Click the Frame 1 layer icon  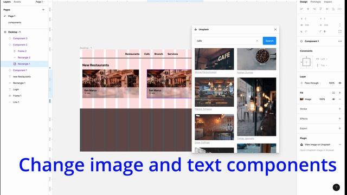coord(10,96)
